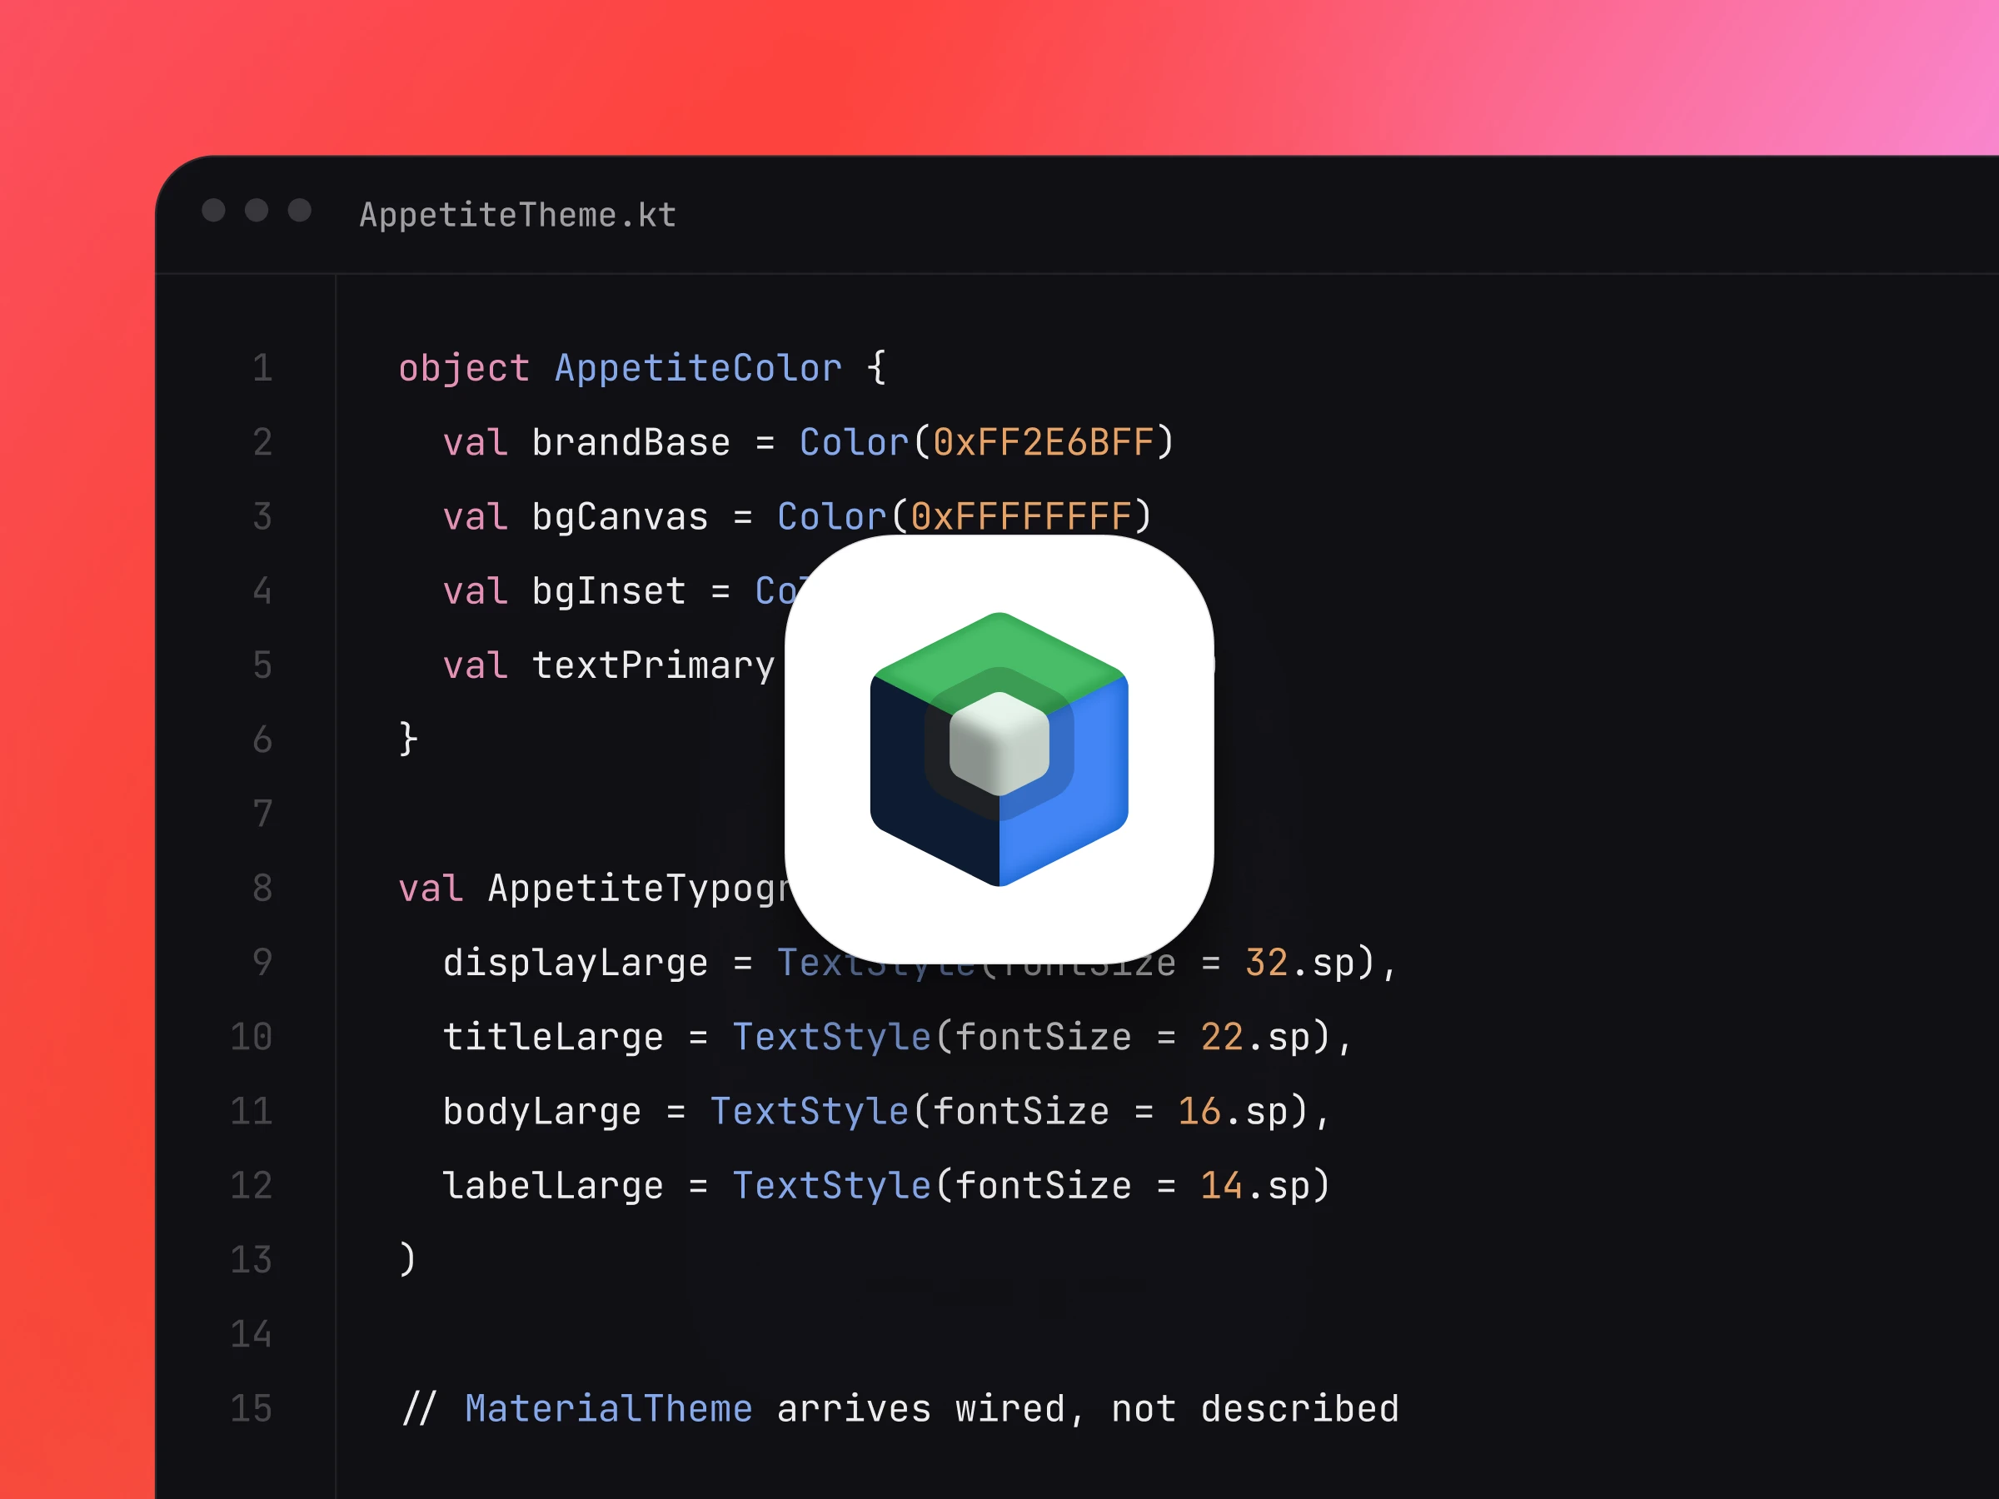Click the labelLarge property name
The width and height of the screenshot is (1999, 1499).
pyautogui.click(x=553, y=1186)
